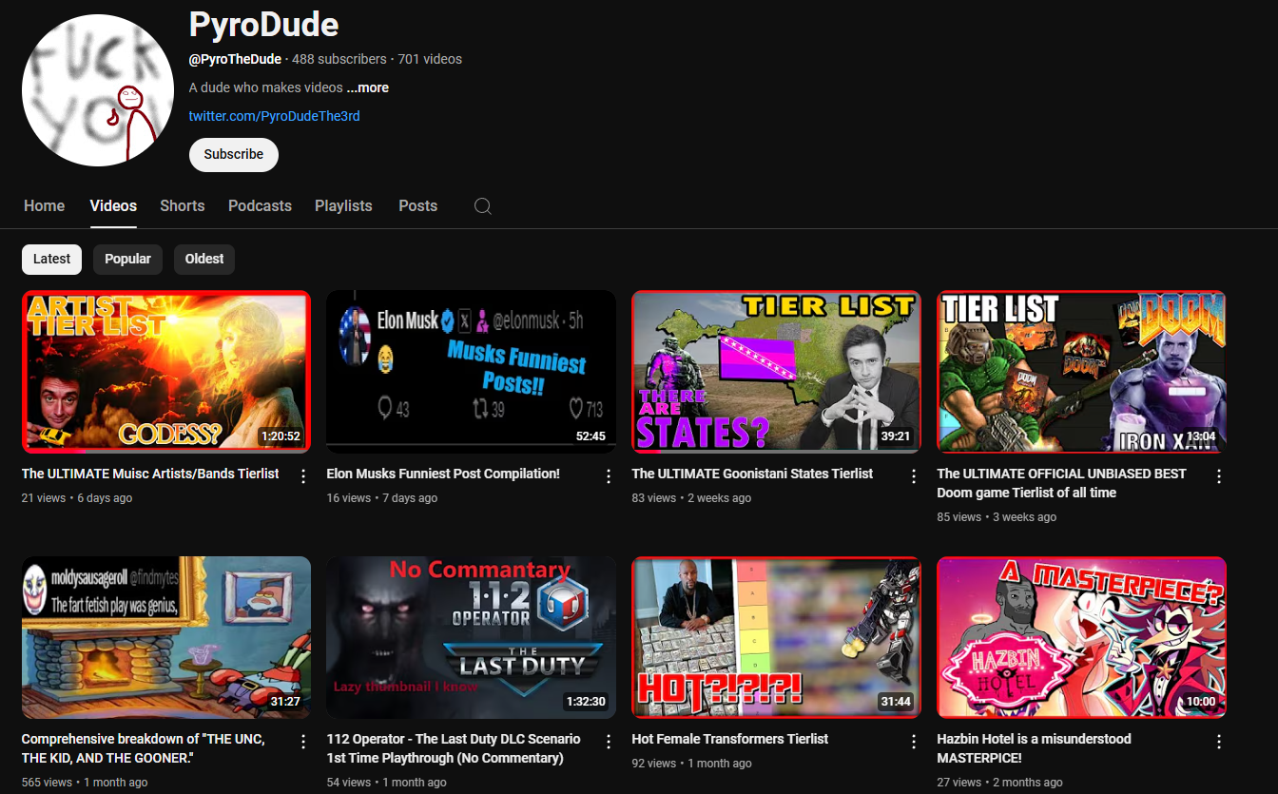This screenshot has height=794, width=1278.
Task: Play the Musks Funniest Posts thumbnail video
Action: pos(471,372)
